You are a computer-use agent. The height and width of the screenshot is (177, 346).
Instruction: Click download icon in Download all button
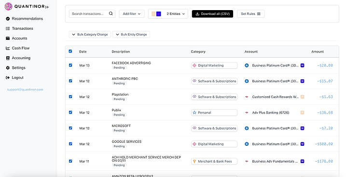(197, 13)
